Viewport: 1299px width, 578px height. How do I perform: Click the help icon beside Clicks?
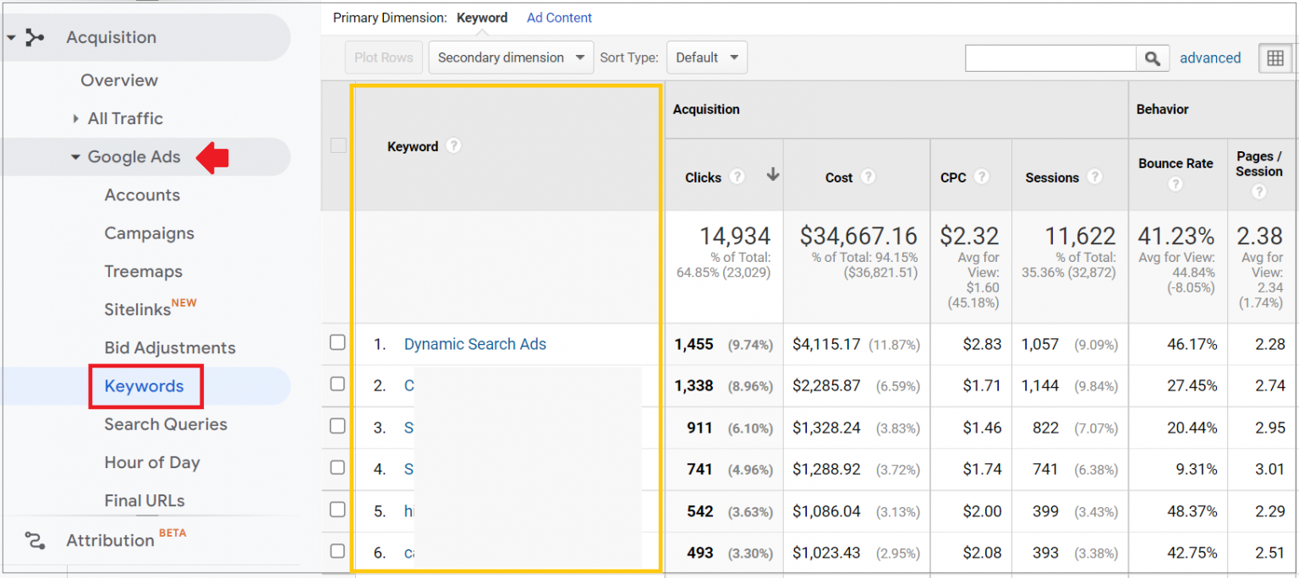pos(737,177)
